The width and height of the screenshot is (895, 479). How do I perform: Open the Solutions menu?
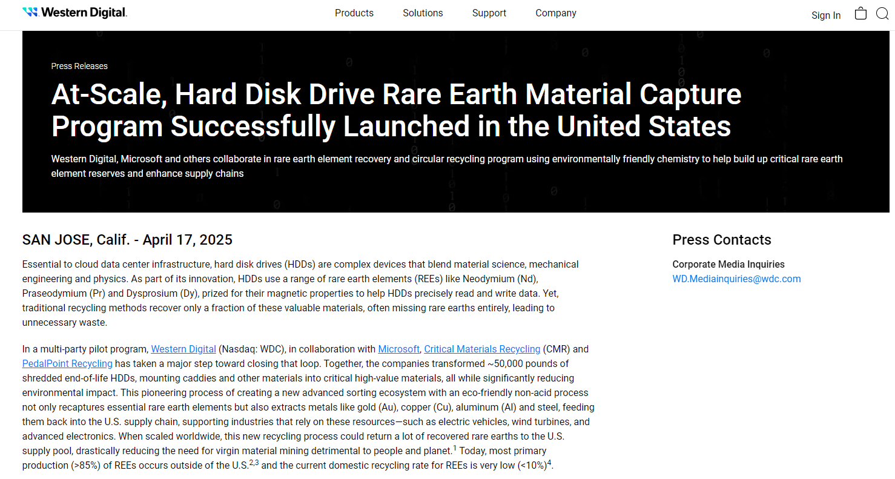(x=423, y=13)
